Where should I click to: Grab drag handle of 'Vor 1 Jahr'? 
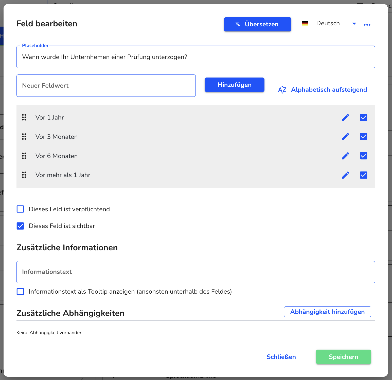point(24,117)
